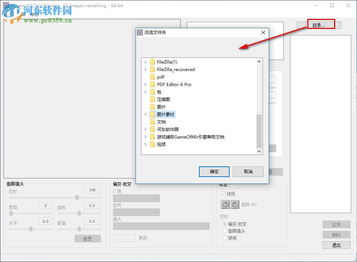The image size is (357, 262).
Task: Click the Browse Folder dialog title icon
Action: click(x=140, y=32)
